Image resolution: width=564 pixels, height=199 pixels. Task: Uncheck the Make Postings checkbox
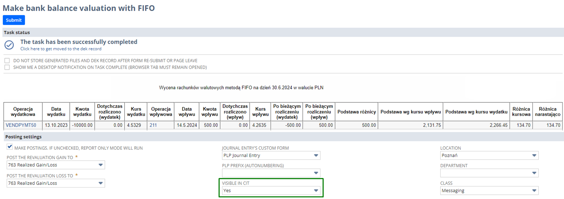click(10, 147)
